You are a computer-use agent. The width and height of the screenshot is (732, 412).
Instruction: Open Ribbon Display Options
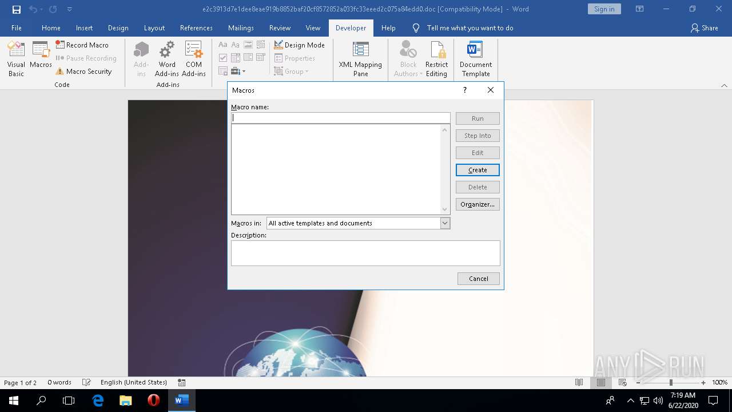coord(640,9)
